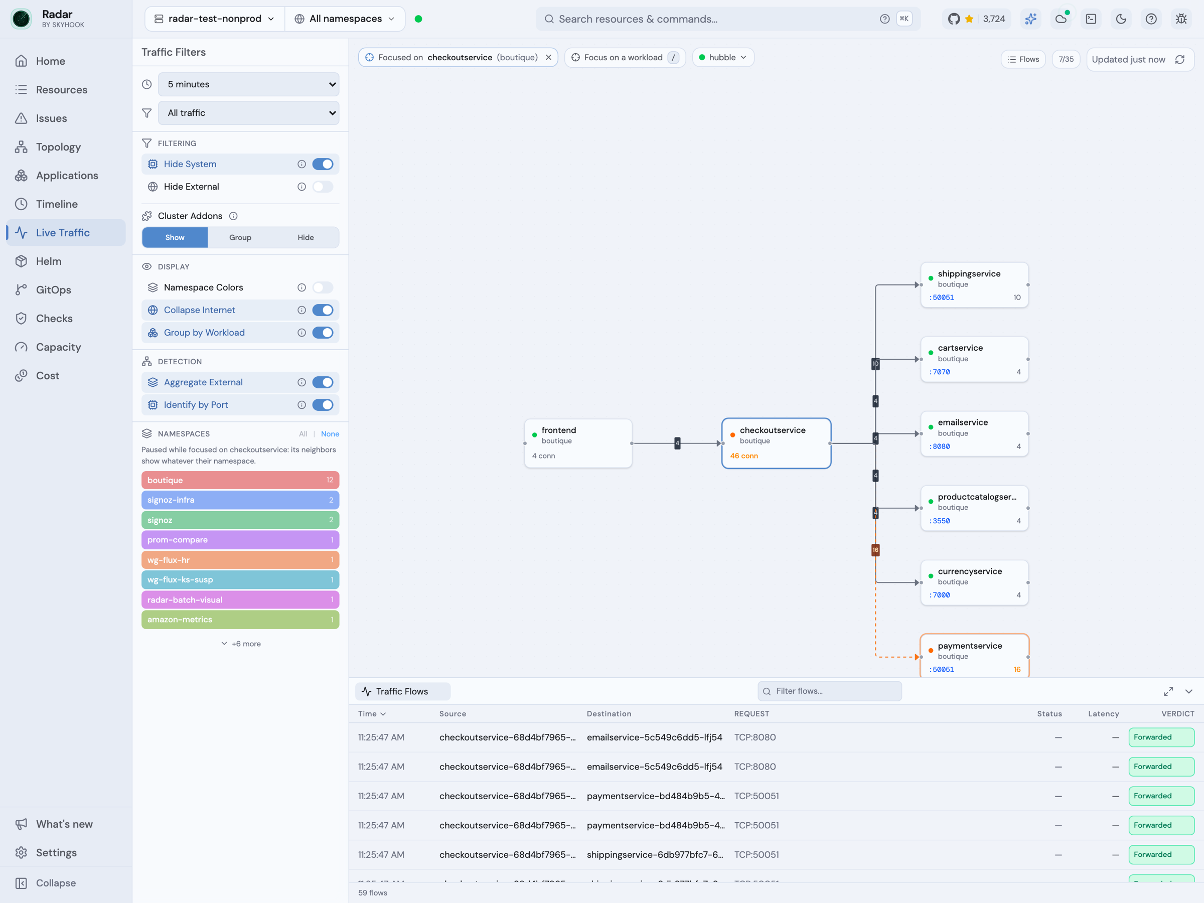
Task: Click the None namespaces link
Action: (x=330, y=434)
